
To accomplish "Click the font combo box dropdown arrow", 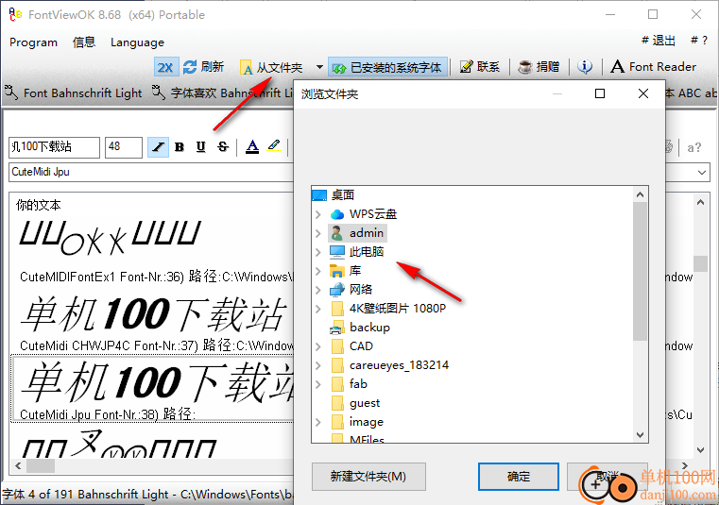I will (702, 173).
